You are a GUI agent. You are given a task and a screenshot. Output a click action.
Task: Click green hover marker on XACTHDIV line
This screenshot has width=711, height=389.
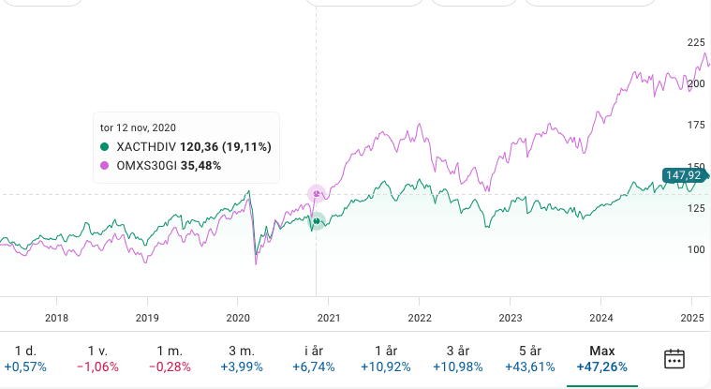point(317,221)
